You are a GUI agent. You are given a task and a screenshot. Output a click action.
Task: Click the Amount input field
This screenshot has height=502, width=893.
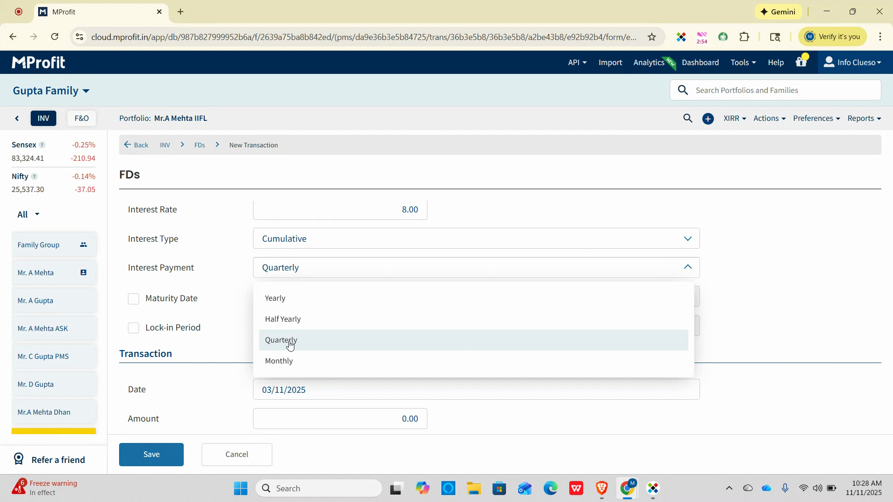pos(340,418)
